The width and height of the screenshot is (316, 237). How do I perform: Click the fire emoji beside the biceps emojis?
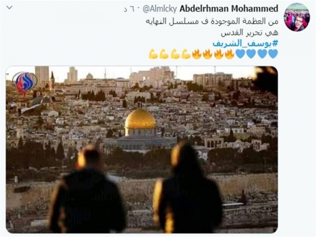(x=196, y=54)
